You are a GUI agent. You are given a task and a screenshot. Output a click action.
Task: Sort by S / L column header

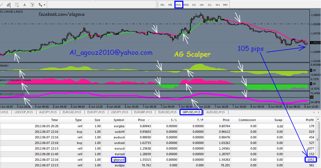174,120
